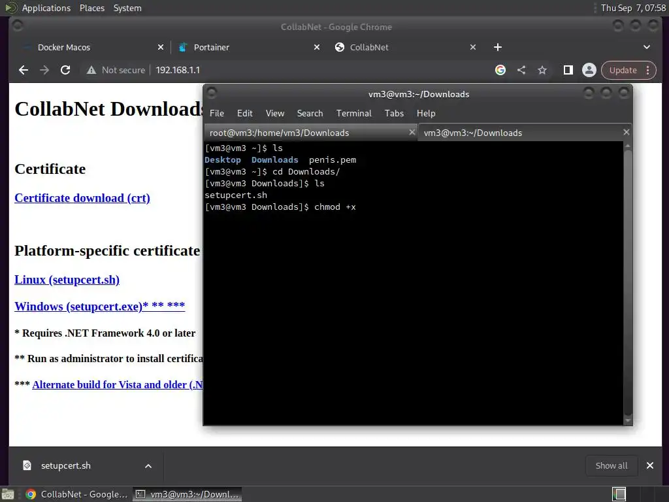
Task: Open the Google icon in address bar
Action: tap(500, 70)
